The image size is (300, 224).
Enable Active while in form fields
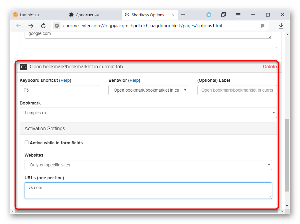point(27,142)
